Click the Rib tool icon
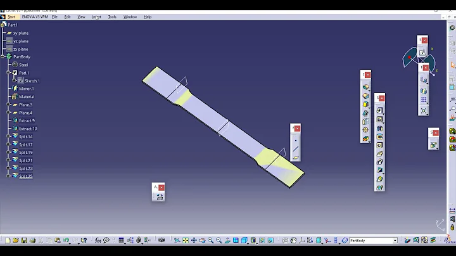This screenshot has width=456, height=256. click(379, 153)
